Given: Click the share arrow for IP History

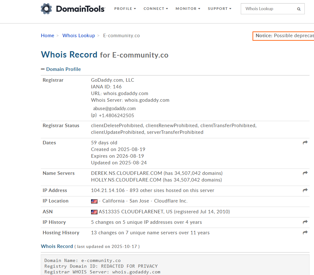Looking at the screenshot, I should 305,222.
